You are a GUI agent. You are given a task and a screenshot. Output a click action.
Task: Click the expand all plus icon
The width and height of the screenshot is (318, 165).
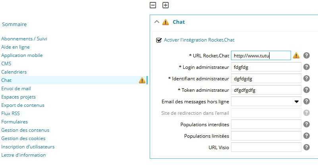click(x=166, y=5)
